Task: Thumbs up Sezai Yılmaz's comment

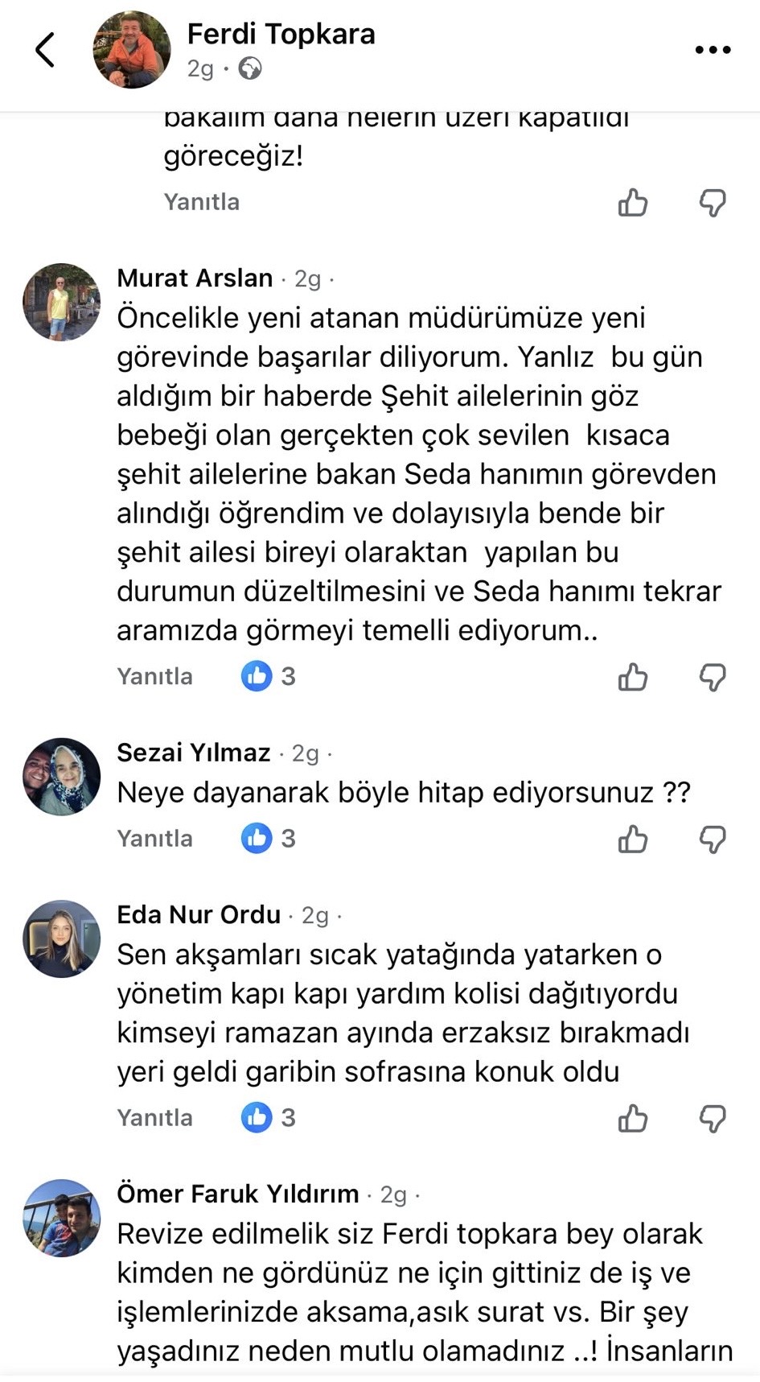Action: point(633,840)
